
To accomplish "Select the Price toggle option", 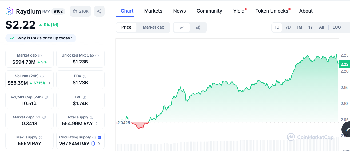I will (x=126, y=27).
